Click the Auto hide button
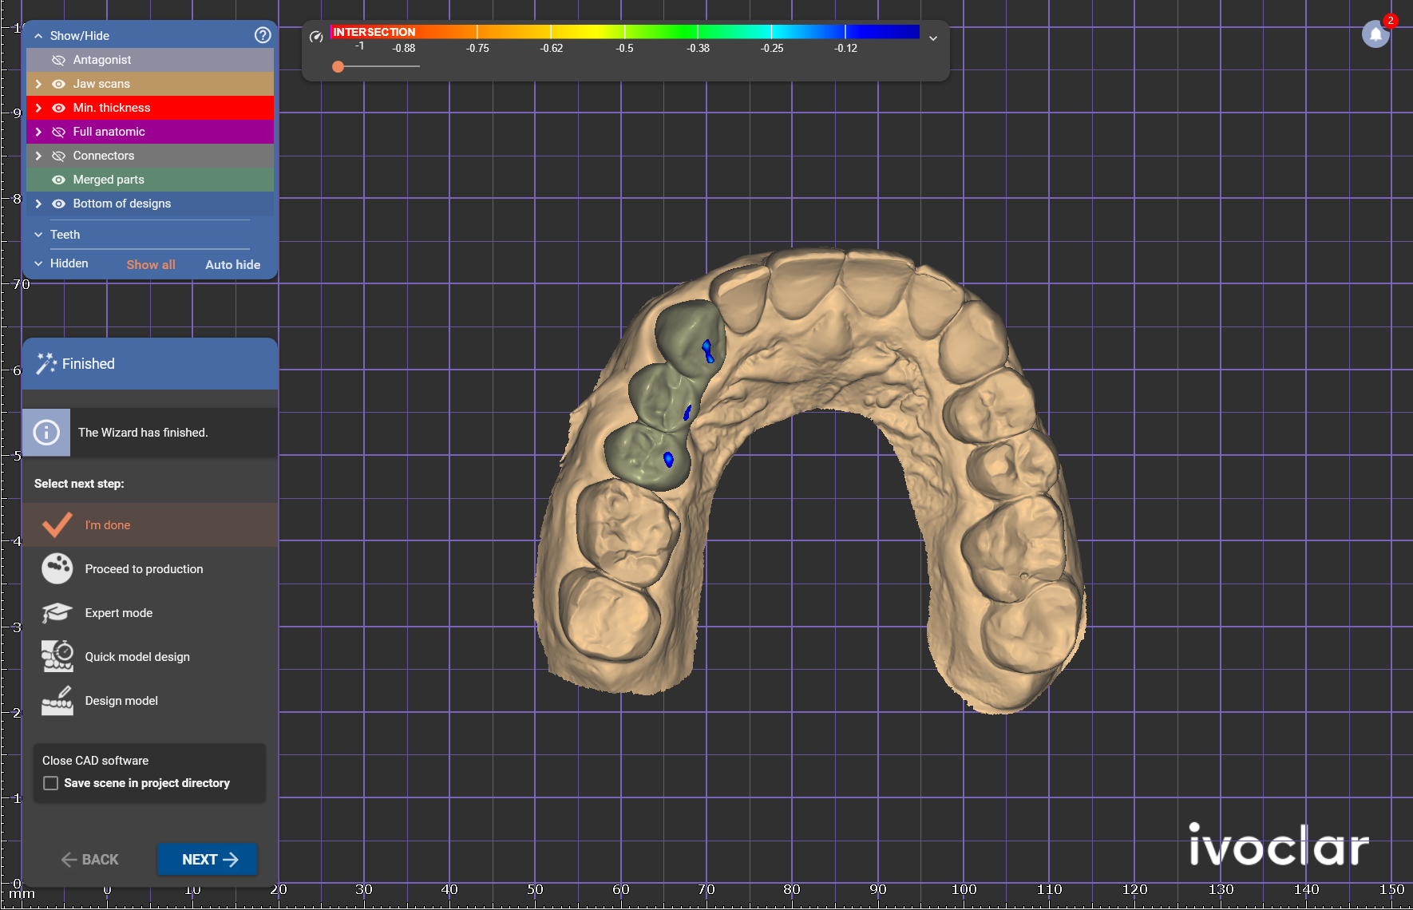Image resolution: width=1413 pixels, height=910 pixels. pyautogui.click(x=233, y=264)
